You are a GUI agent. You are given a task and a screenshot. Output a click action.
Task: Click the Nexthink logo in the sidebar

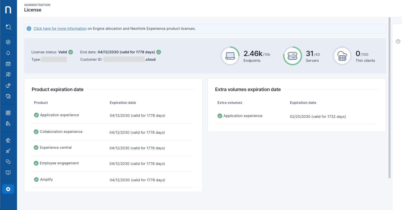tap(8, 10)
